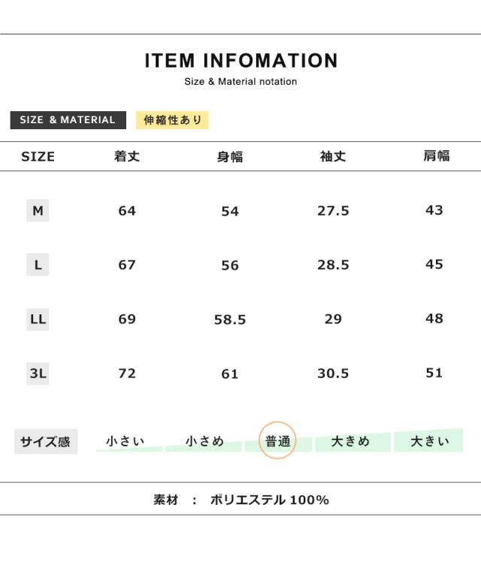Click the サイズ感 label
Image resolution: width=481 pixels, height=571 pixels.
45,442
